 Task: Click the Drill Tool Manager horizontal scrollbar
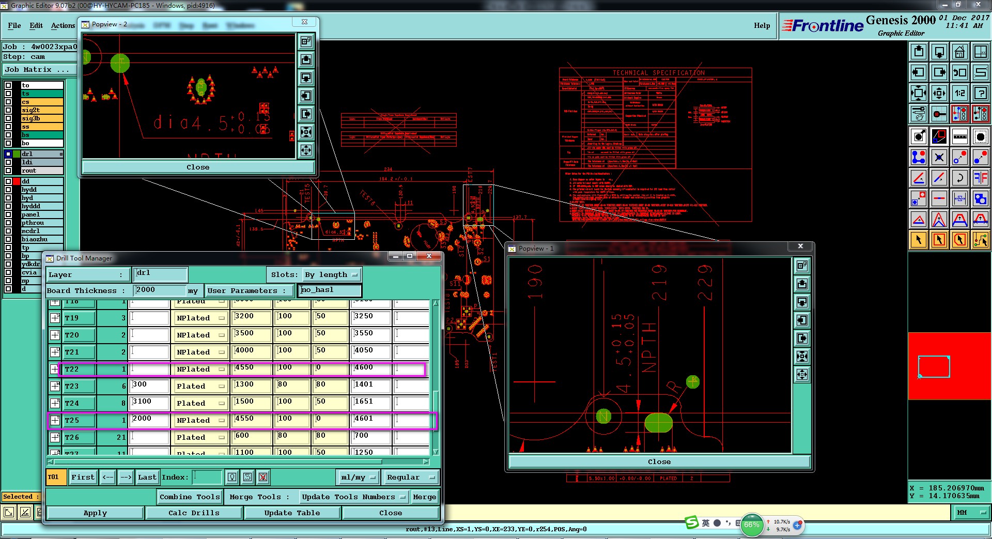point(238,461)
